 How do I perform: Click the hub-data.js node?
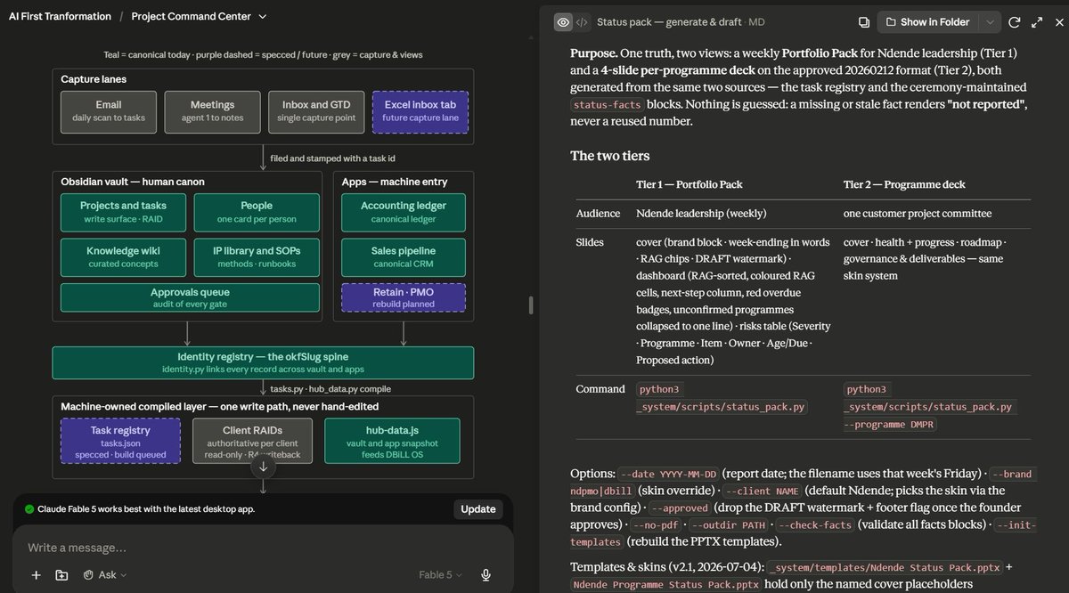[393, 441]
